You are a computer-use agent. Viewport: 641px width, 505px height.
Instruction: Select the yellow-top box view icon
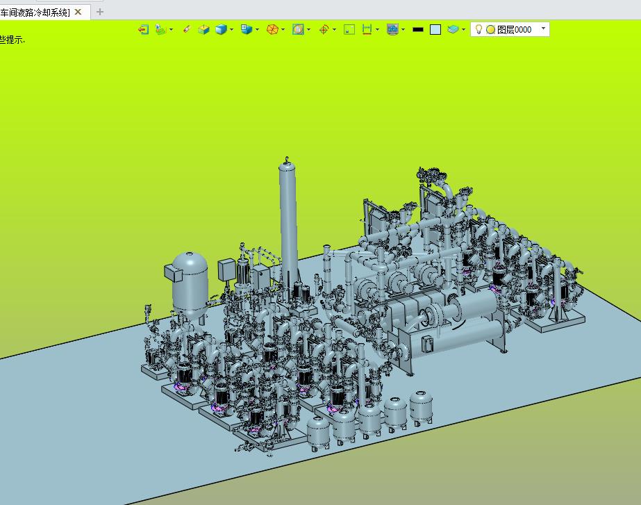point(203,29)
